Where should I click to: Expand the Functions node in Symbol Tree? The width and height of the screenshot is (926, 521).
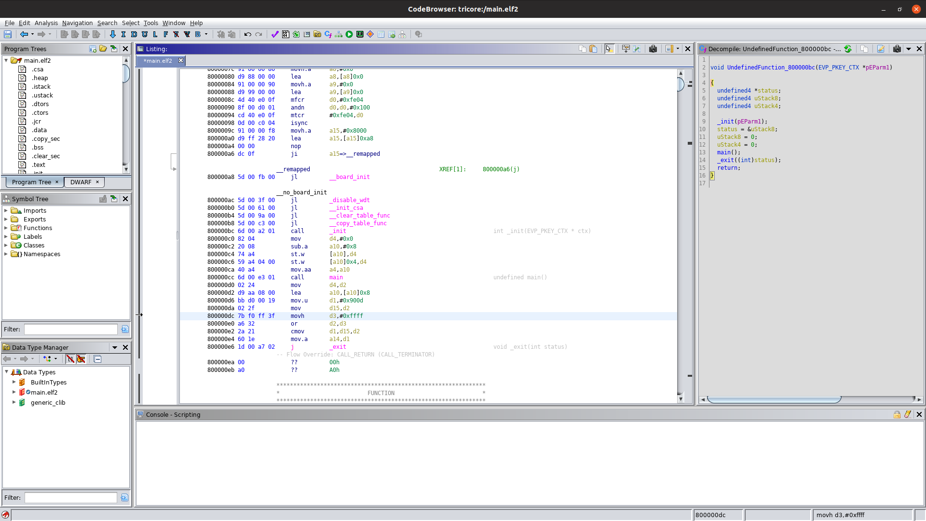pos(6,228)
